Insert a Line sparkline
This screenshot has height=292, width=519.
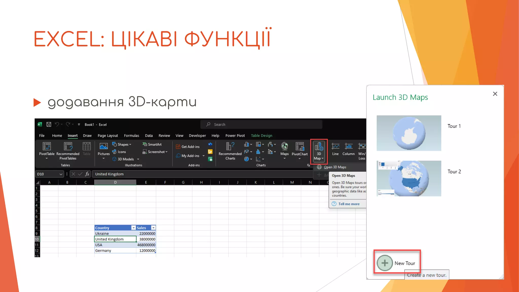click(x=335, y=149)
